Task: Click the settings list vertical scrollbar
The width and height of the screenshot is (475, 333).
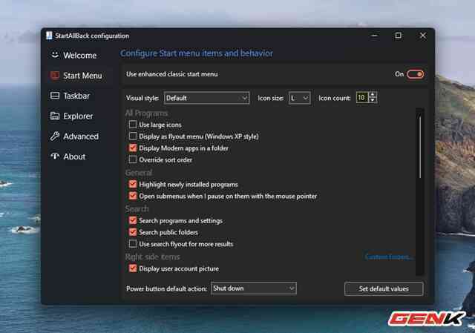Action: tap(420, 148)
